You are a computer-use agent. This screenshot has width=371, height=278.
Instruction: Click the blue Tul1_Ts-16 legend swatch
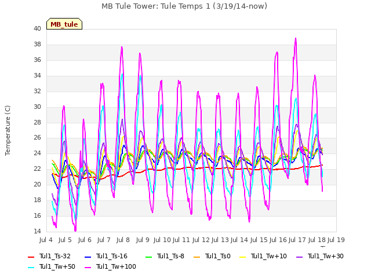click(x=88, y=257)
